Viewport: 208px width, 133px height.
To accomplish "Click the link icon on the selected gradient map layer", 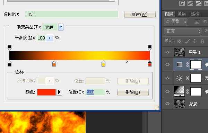I will [187, 64].
